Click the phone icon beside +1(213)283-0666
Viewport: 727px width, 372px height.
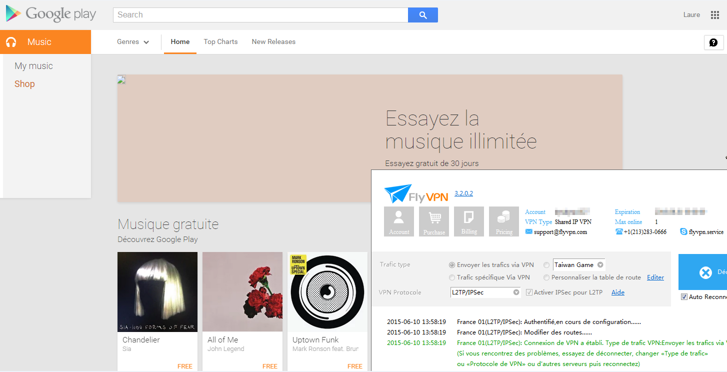[619, 231]
